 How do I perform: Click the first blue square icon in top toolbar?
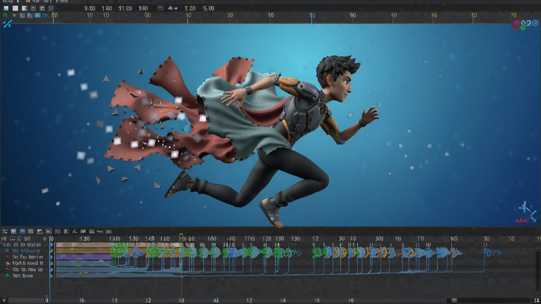pyautogui.click(x=6, y=8)
